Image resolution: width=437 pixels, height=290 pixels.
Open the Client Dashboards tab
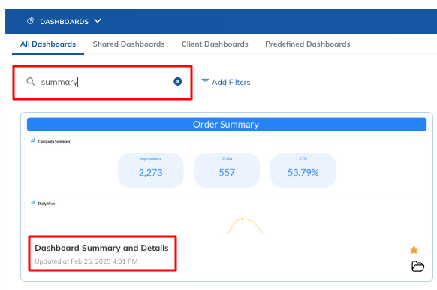coord(215,44)
